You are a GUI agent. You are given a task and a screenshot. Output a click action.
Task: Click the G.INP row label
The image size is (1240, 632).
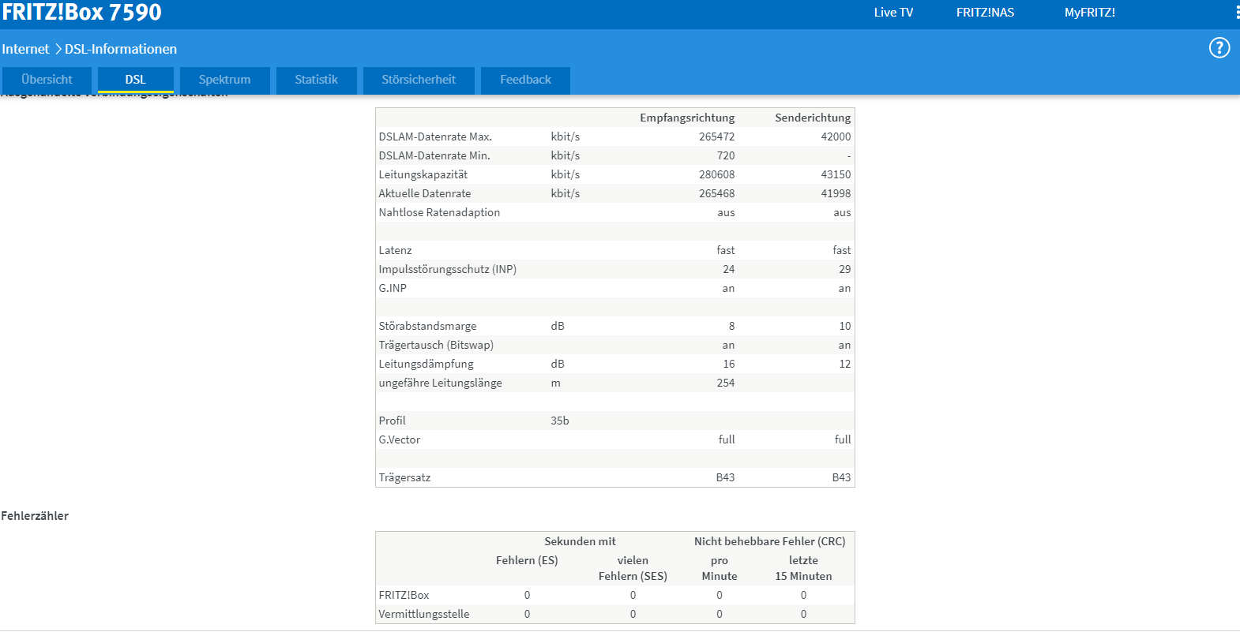pos(393,288)
